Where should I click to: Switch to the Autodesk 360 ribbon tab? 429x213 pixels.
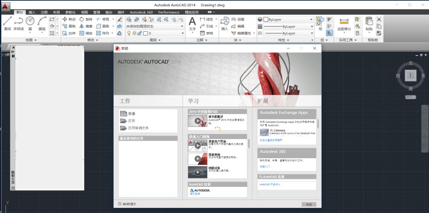point(141,12)
